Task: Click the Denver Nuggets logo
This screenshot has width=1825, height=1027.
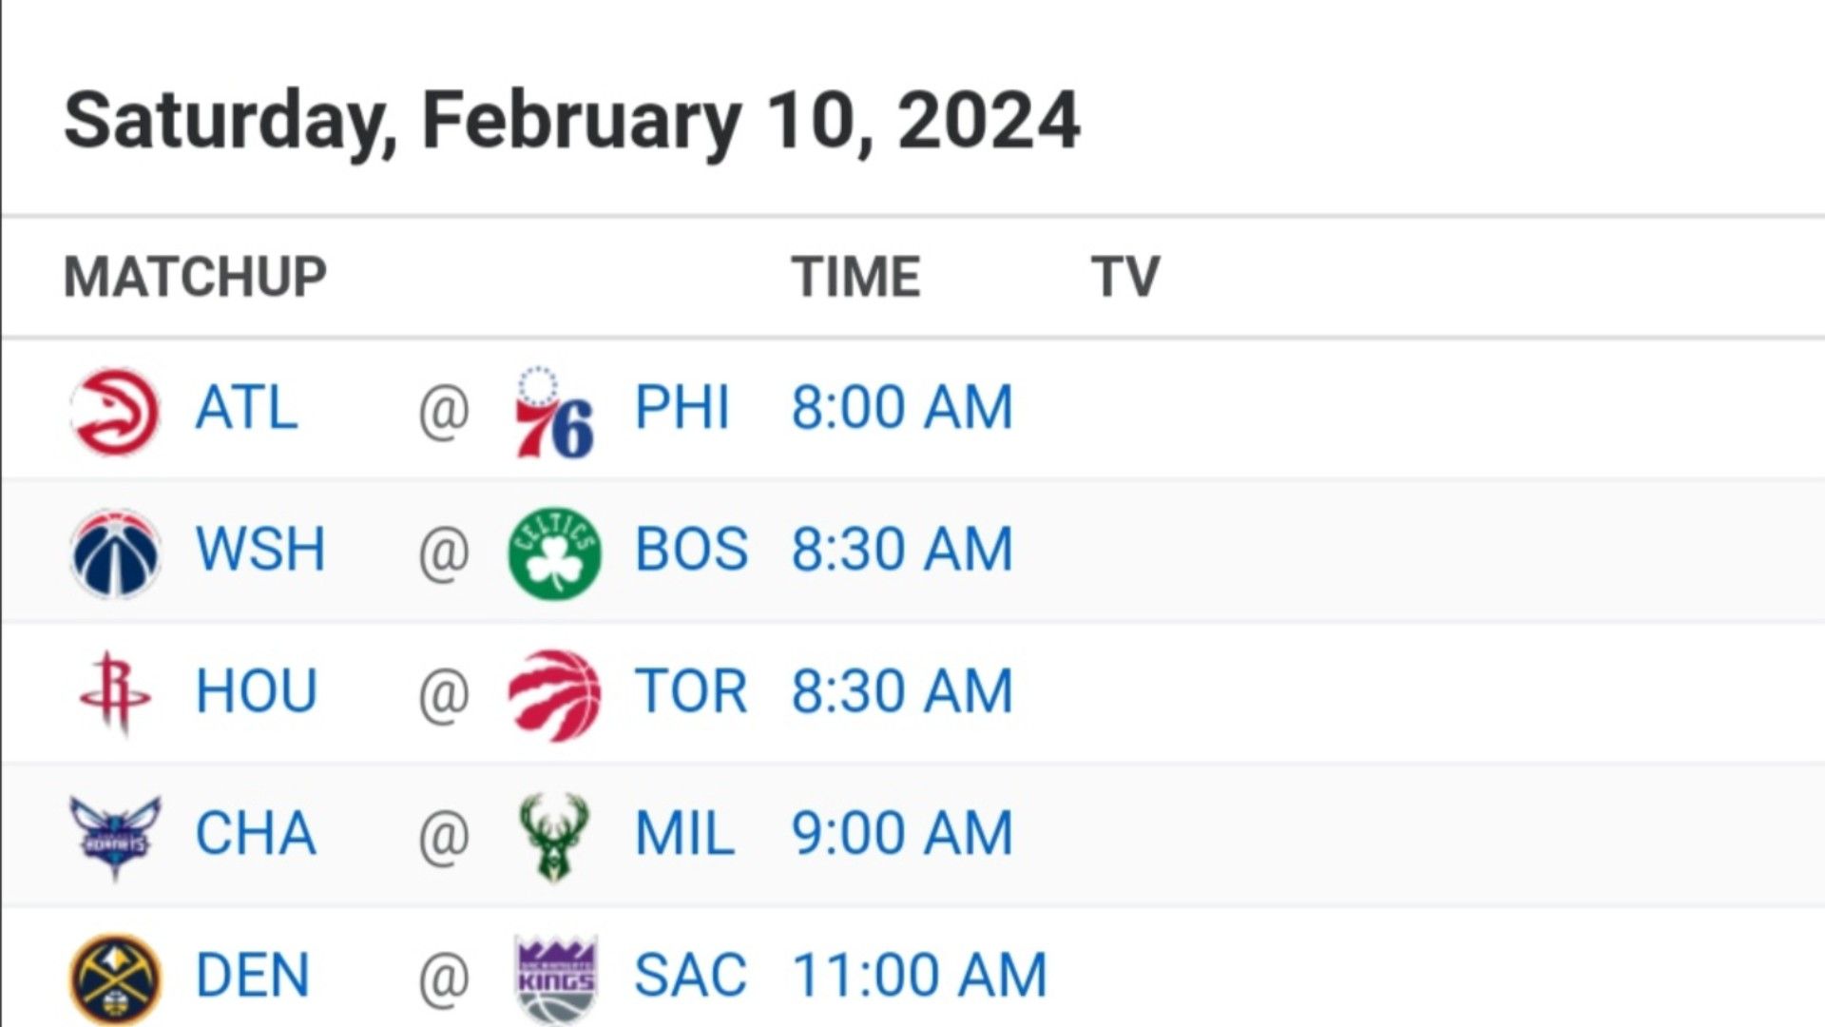Action: pos(116,979)
